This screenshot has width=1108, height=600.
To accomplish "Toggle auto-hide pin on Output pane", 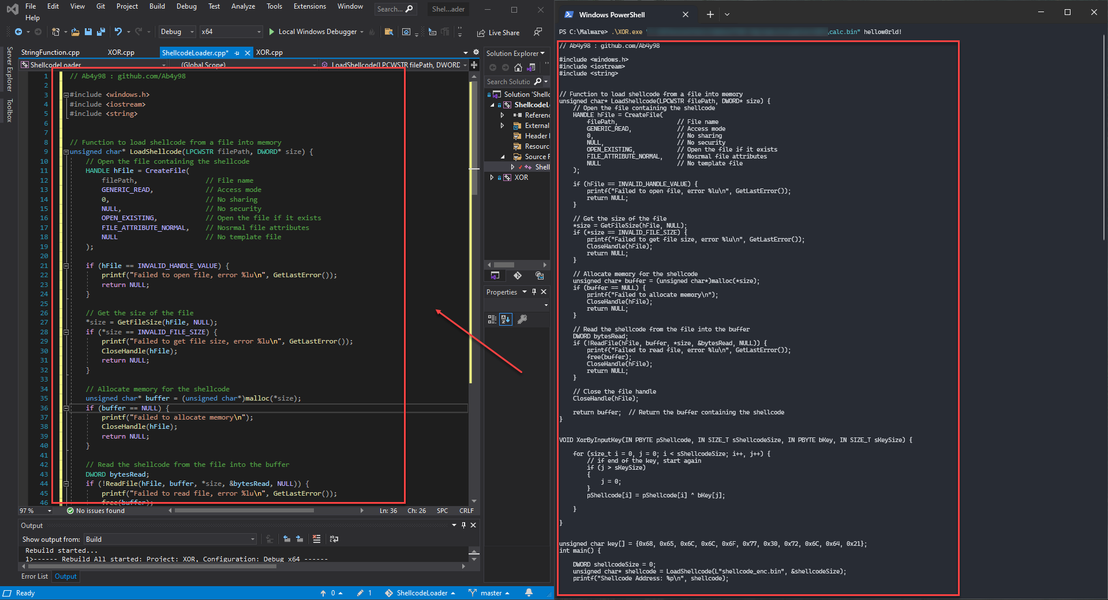I will (463, 525).
